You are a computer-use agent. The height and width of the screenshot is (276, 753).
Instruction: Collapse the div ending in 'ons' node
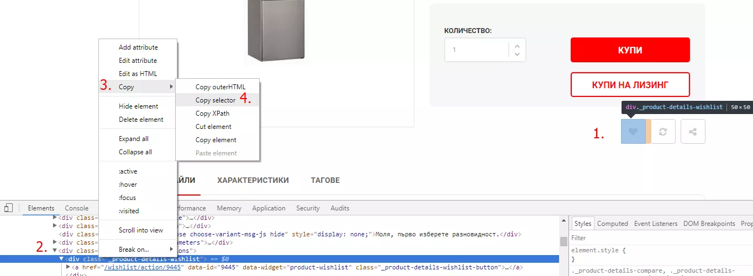point(55,251)
